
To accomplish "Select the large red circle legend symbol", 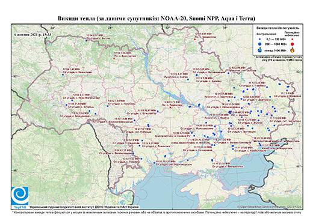I will (292, 44).
